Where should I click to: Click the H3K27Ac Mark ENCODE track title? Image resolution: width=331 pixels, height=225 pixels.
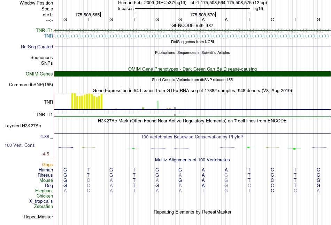(192, 121)
